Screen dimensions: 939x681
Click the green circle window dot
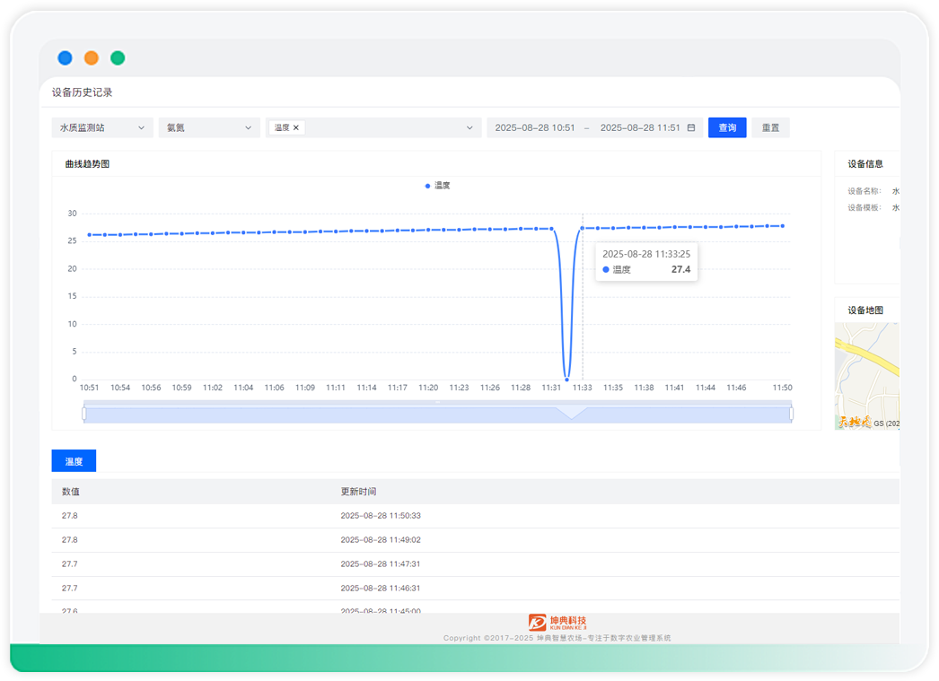(118, 58)
